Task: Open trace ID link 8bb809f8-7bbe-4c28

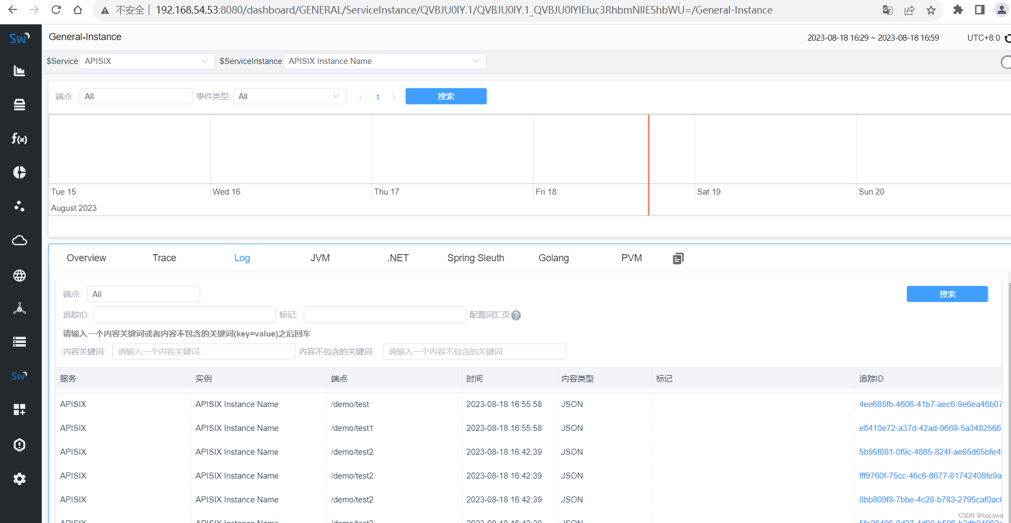Action: click(x=930, y=500)
